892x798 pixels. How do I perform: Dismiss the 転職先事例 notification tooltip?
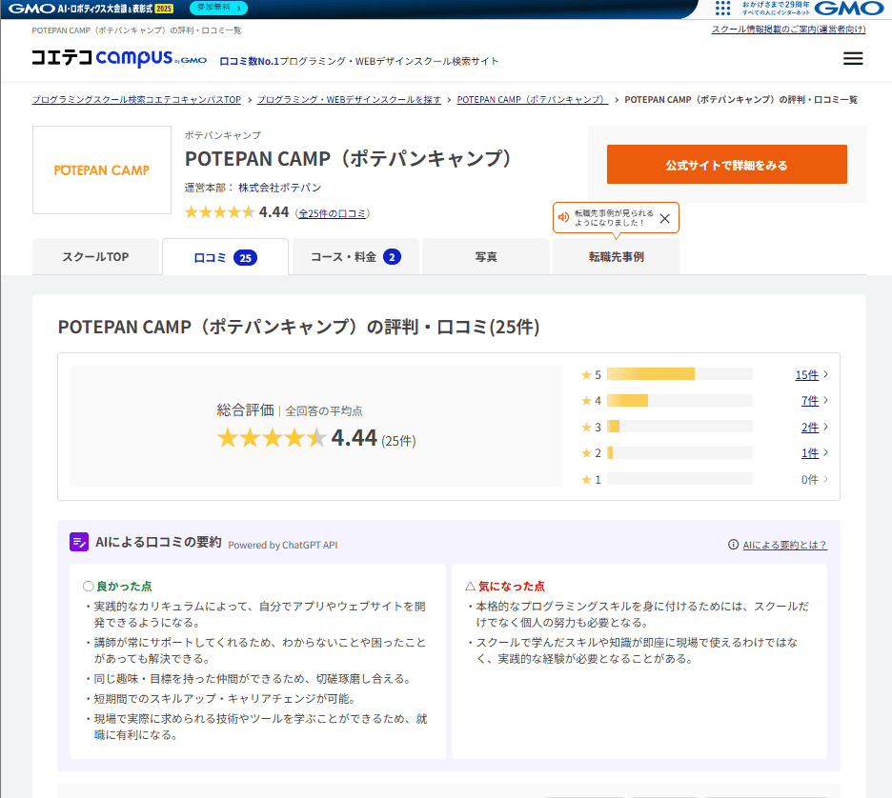663,217
